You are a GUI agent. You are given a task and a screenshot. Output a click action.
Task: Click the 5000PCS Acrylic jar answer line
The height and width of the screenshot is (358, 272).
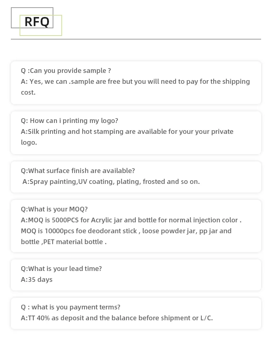[x=131, y=220]
